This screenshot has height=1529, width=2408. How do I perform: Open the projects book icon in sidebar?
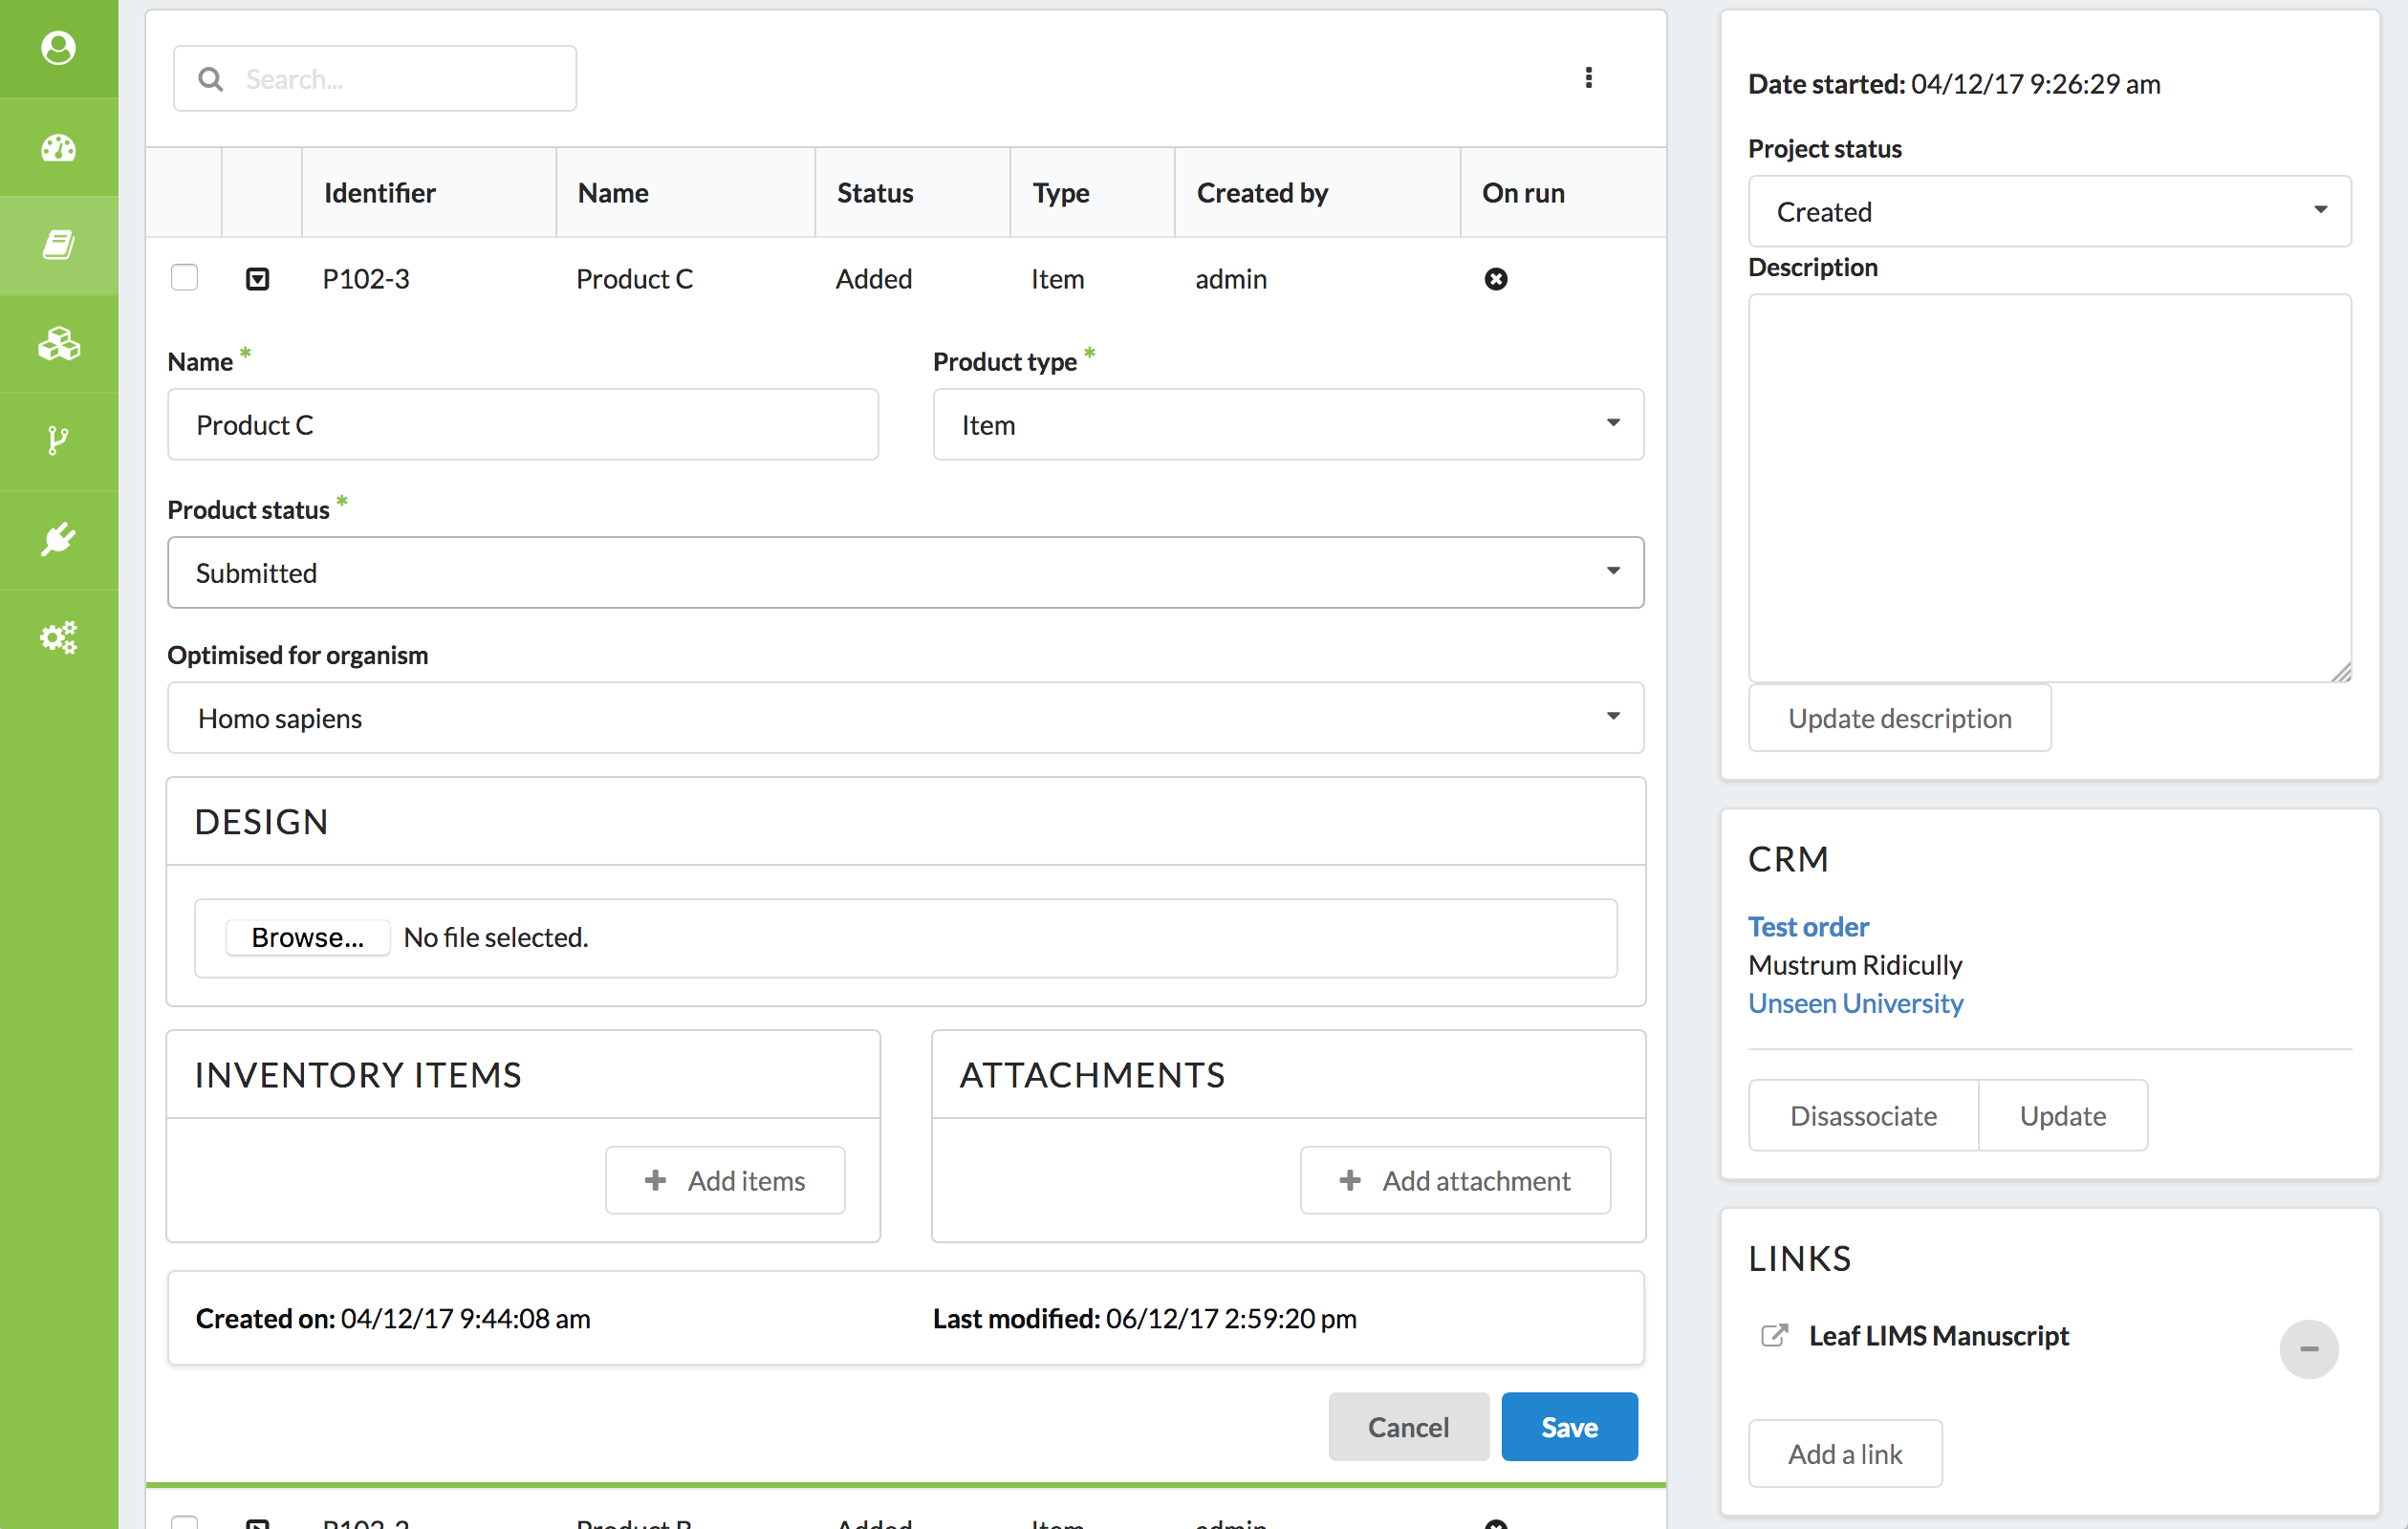(x=58, y=245)
